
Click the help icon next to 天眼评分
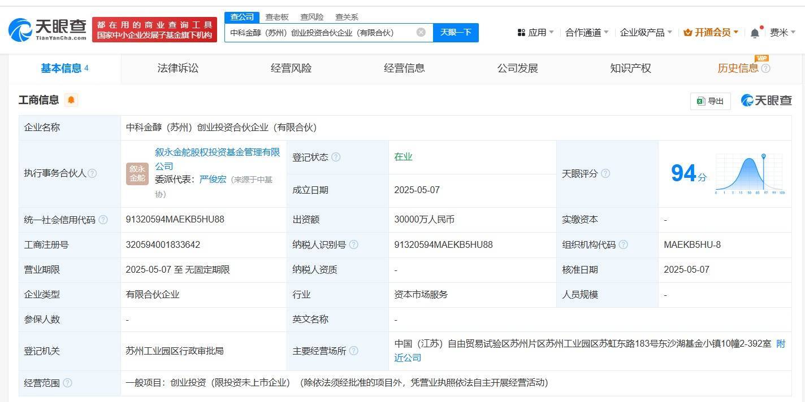(605, 173)
